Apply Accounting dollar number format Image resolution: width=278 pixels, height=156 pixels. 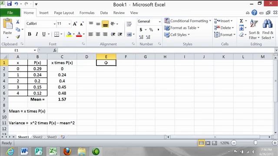click(x=141, y=29)
